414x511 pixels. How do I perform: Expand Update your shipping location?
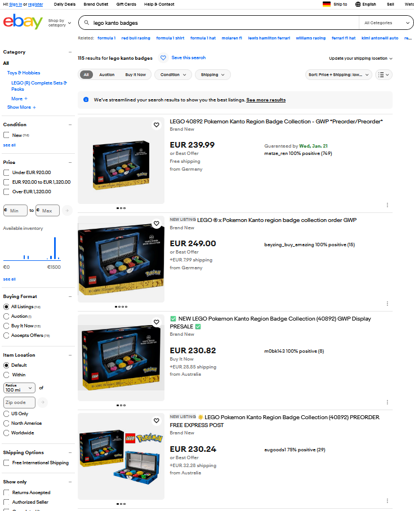[360, 59]
